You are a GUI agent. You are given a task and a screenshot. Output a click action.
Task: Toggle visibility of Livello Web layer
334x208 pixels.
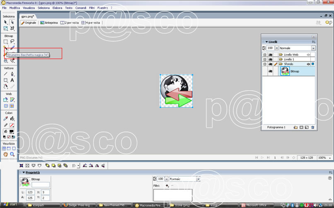pyautogui.click(x=270, y=55)
